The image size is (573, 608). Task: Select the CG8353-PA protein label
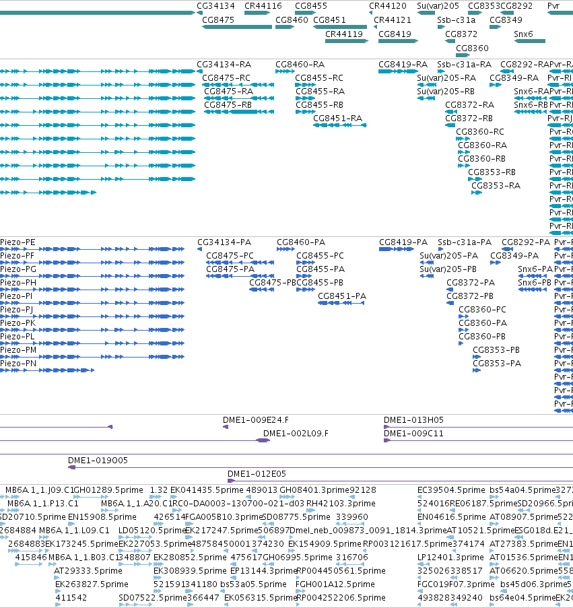(497, 364)
